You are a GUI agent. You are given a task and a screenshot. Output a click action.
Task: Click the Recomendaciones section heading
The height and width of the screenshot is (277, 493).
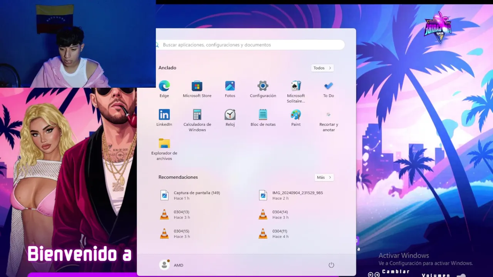[x=178, y=177]
